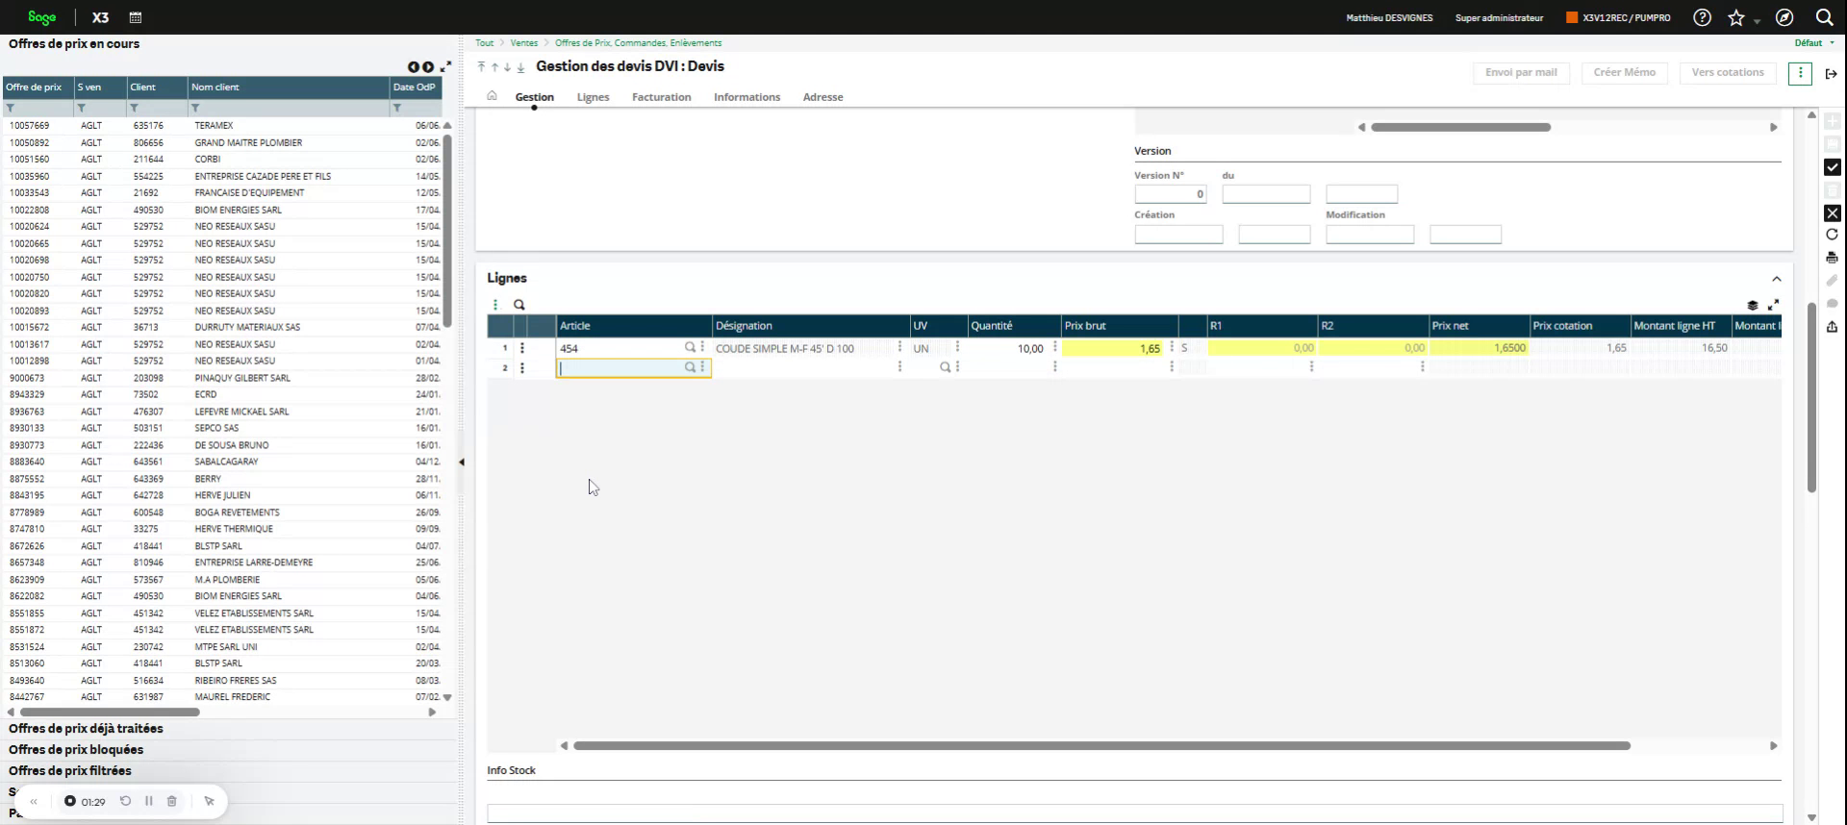
Task: Follow the Tout breadcrumb link
Action: click(484, 42)
